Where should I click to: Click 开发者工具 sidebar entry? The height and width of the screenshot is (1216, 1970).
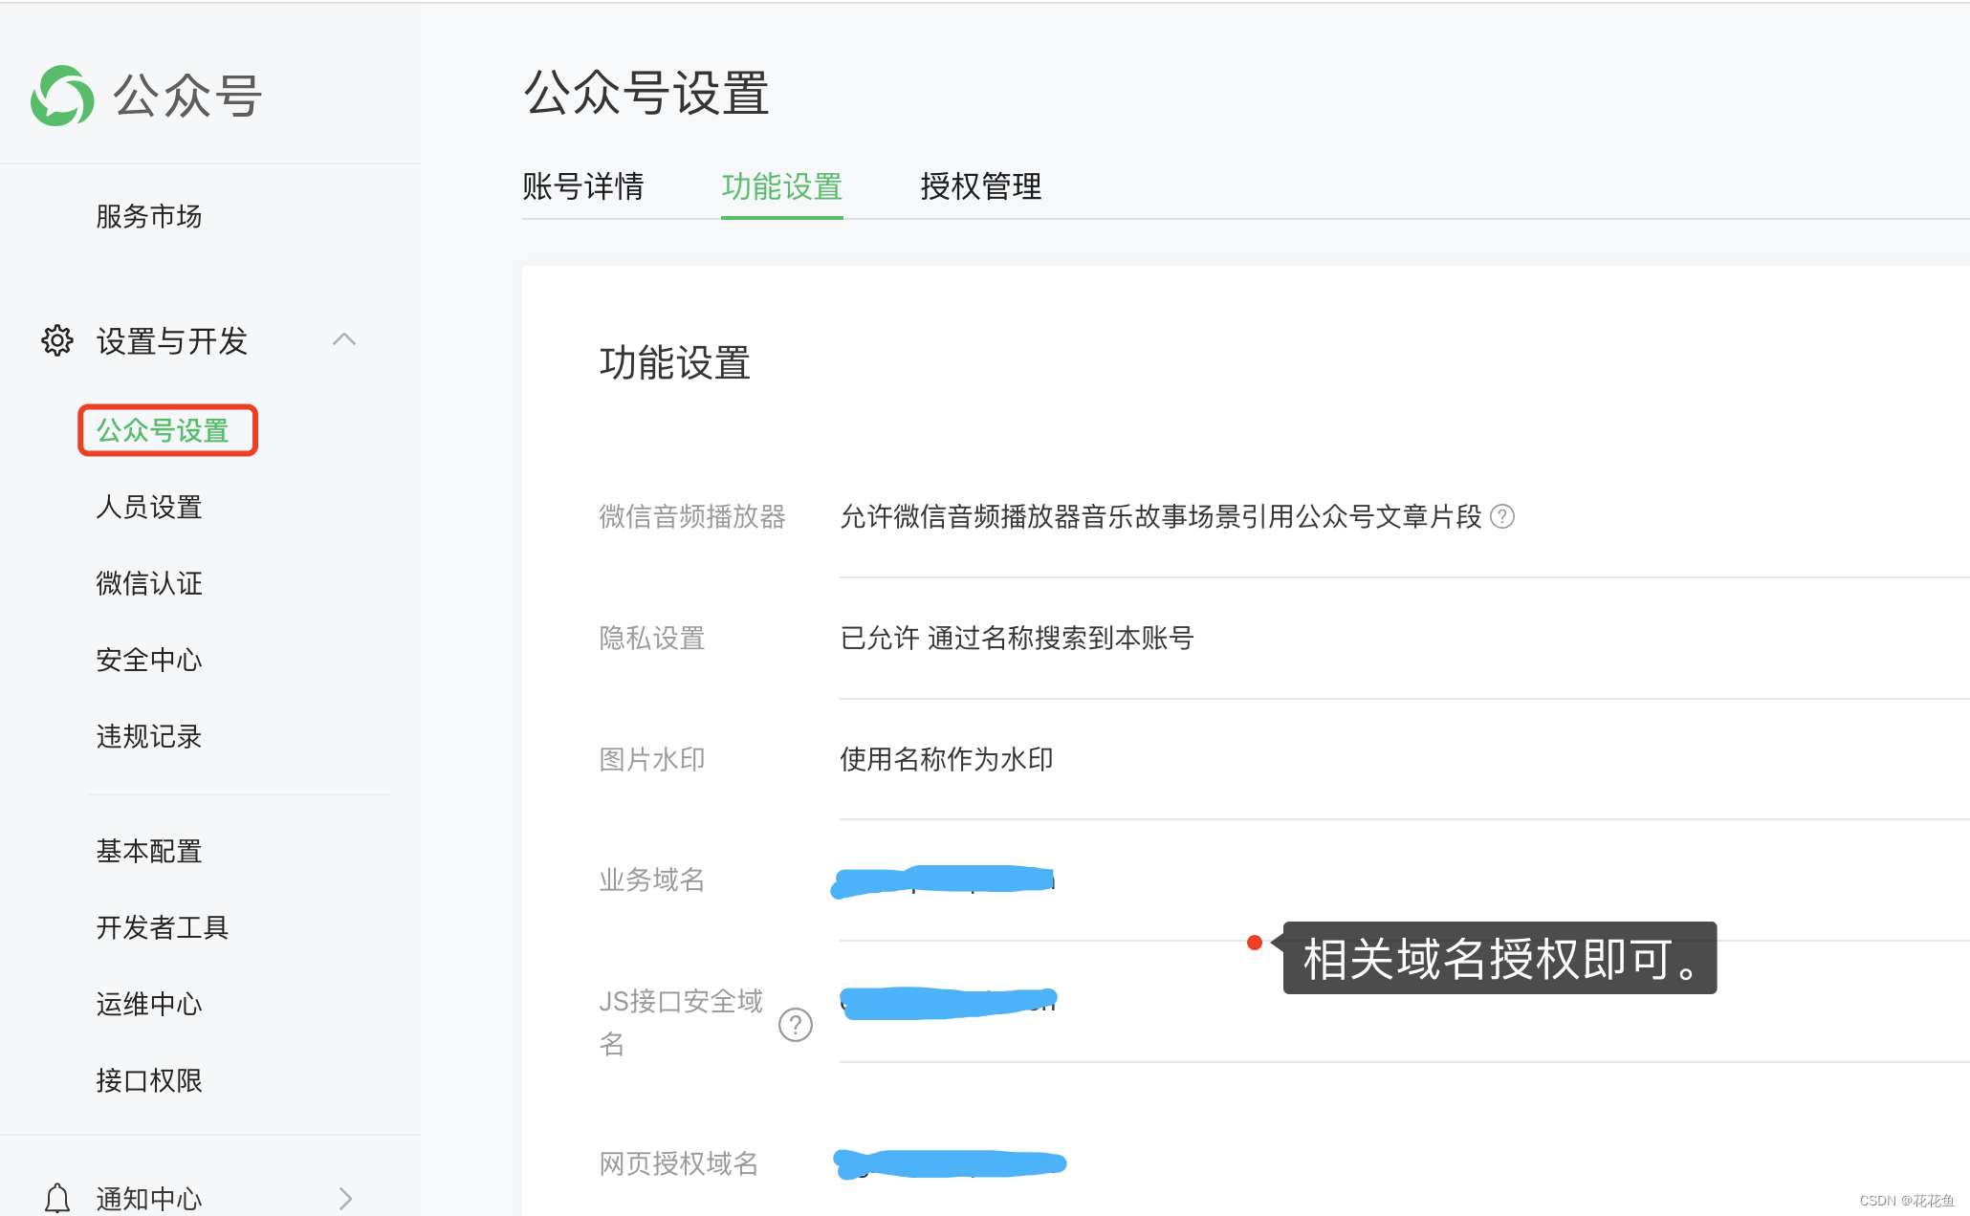162,927
